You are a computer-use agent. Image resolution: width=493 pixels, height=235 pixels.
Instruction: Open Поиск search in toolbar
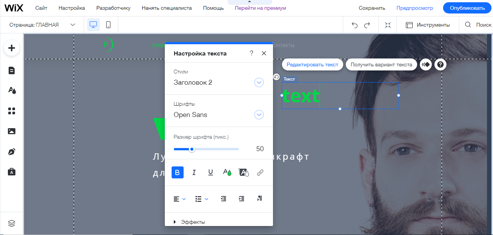pyautogui.click(x=478, y=25)
